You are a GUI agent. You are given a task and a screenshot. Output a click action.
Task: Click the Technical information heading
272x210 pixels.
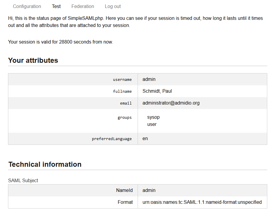pos(45,164)
